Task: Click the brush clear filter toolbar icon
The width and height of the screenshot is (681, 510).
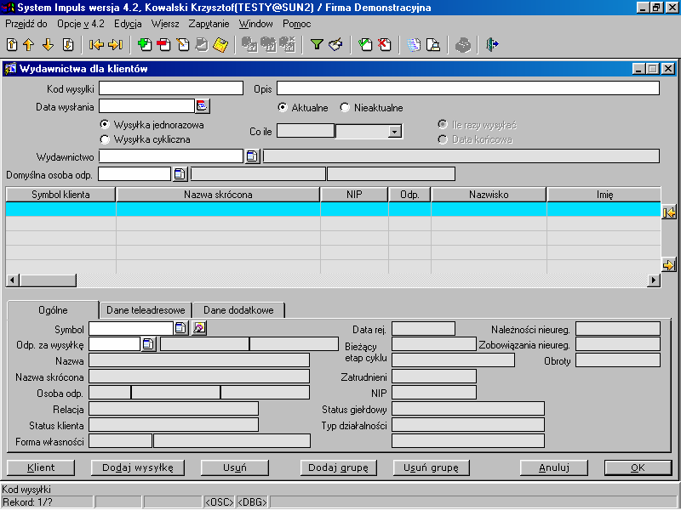Action: tap(335, 45)
